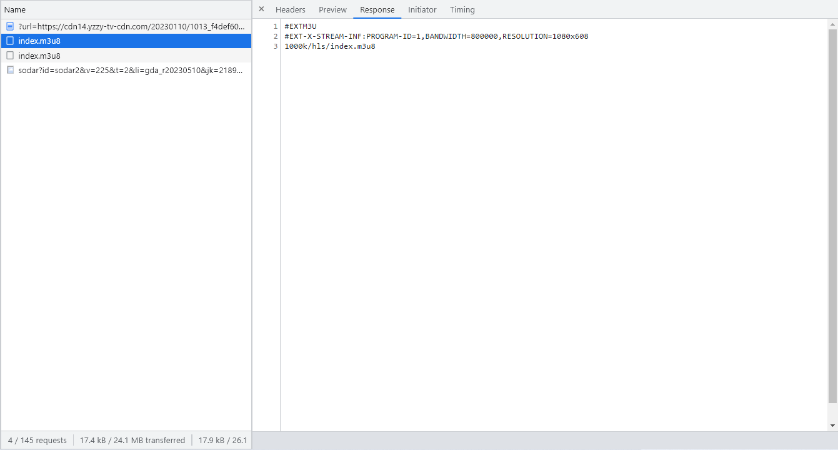Image resolution: width=838 pixels, height=450 pixels.
Task: Click the file icon of the unhighlighted index.m3u8
Action: point(10,56)
